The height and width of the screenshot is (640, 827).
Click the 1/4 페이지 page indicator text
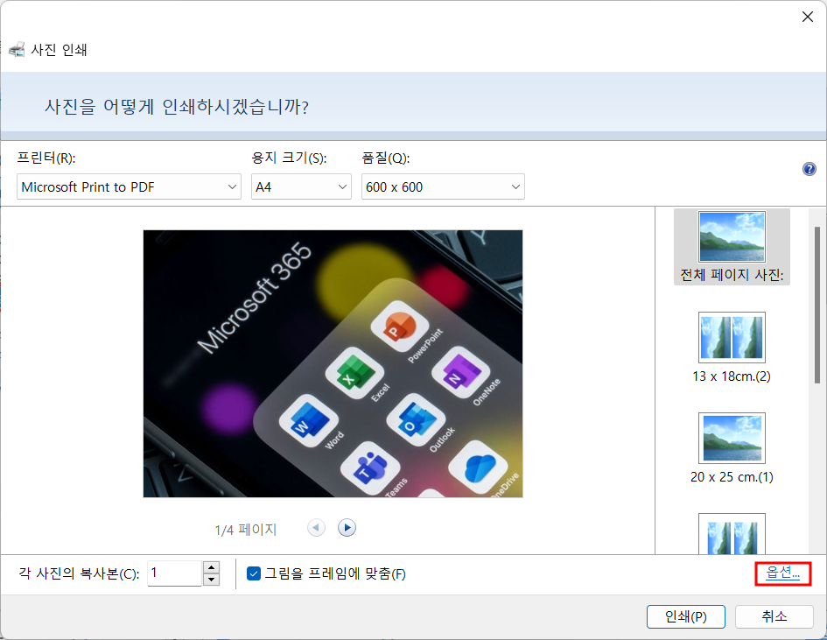(x=245, y=529)
